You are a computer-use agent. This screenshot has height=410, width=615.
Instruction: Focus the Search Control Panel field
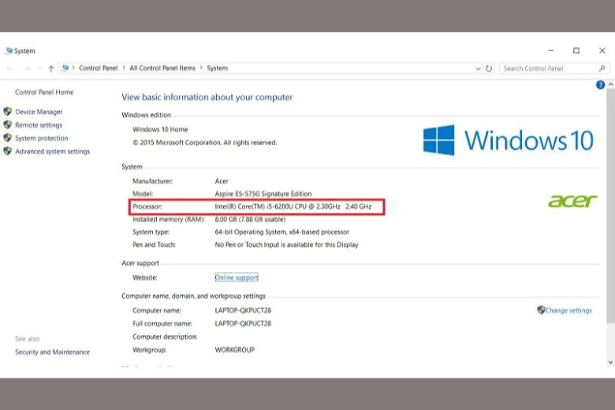(554, 69)
